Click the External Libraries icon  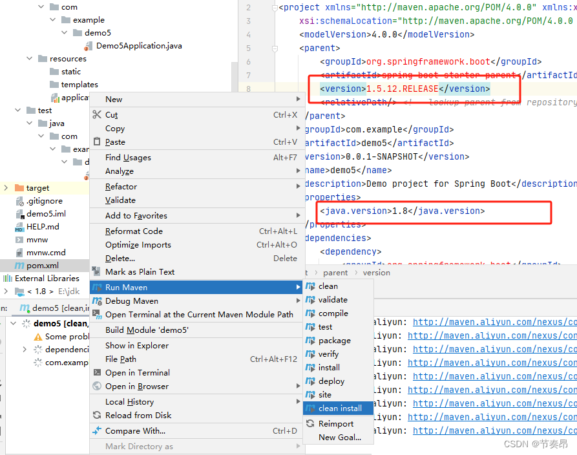8,279
